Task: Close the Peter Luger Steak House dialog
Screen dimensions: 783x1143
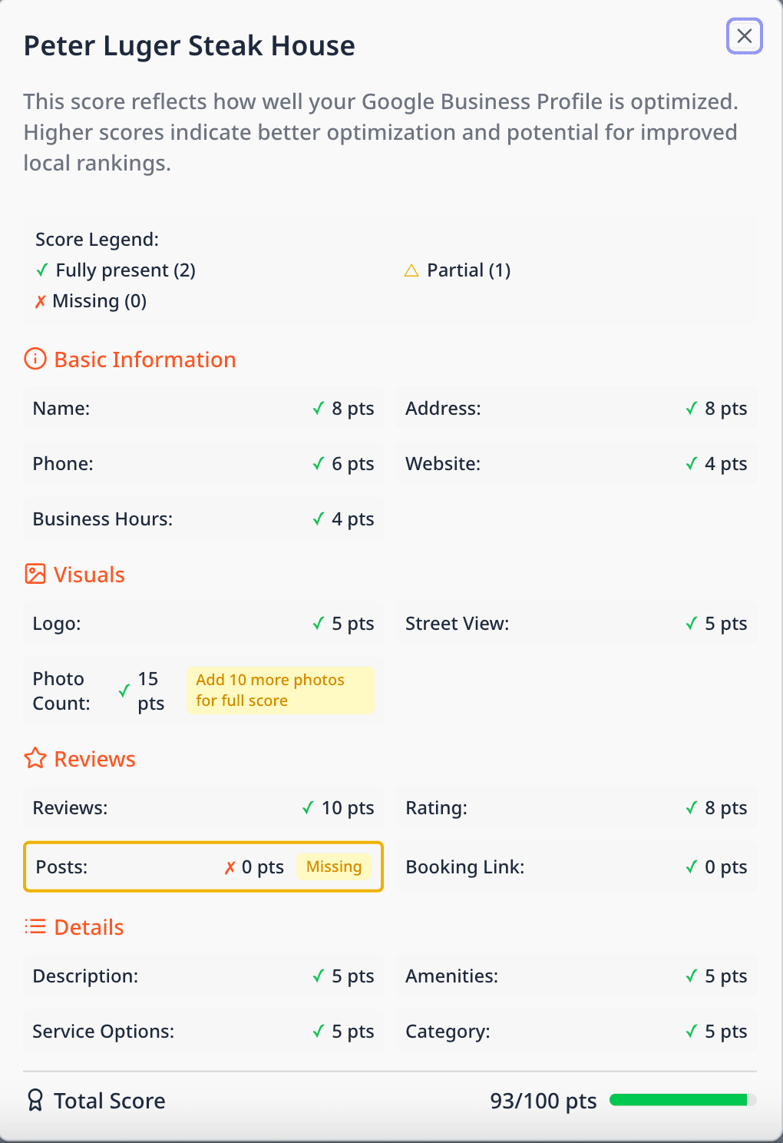Action: coord(744,36)
